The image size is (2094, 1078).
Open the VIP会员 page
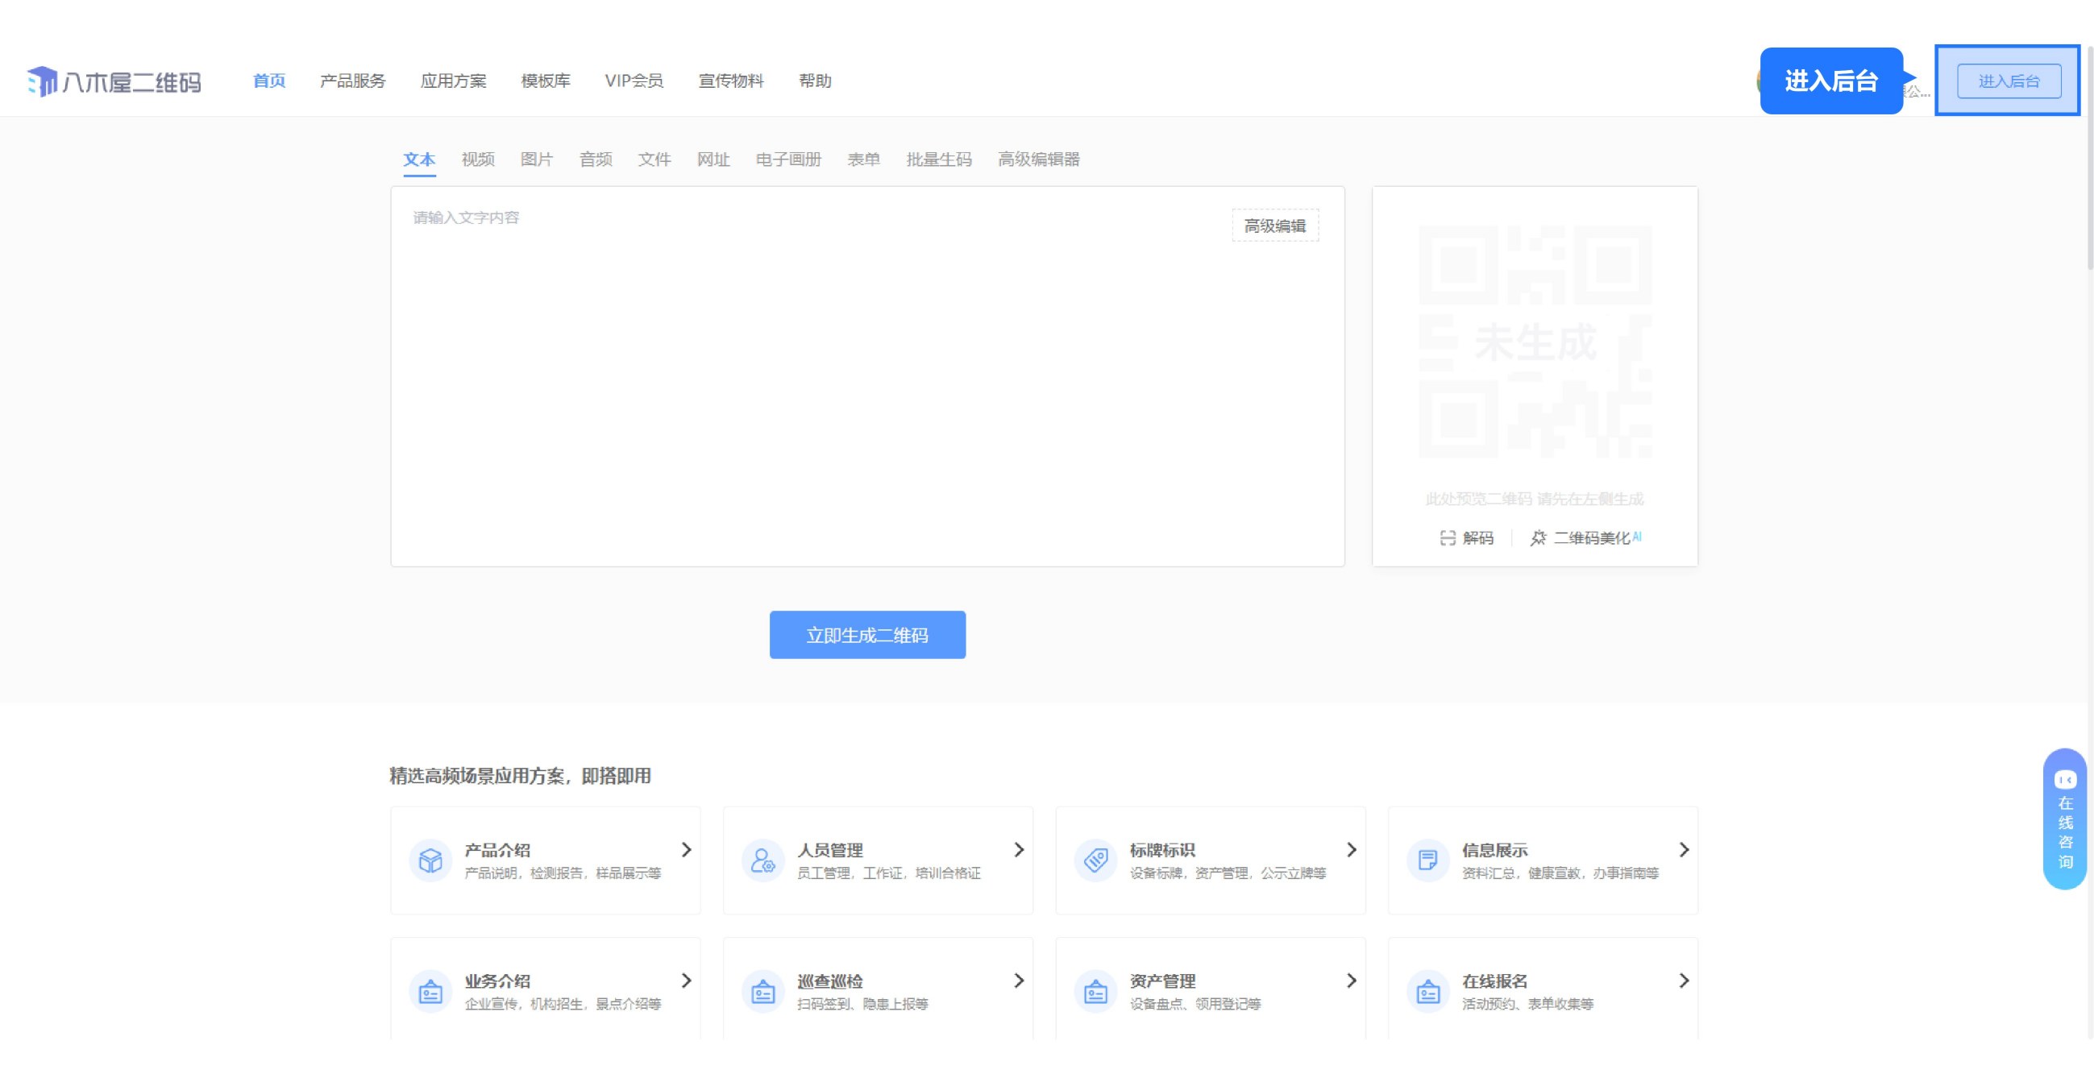(634, 81)
